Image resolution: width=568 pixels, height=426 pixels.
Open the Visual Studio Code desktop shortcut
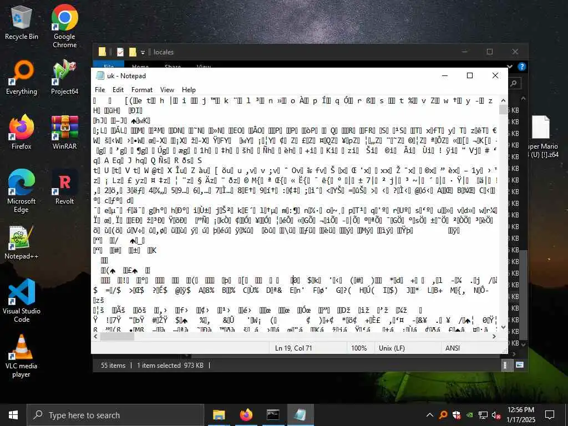click(22, 301)
